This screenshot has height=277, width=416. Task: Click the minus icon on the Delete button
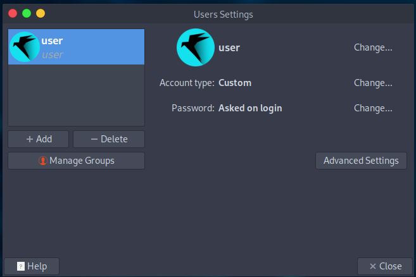(94, 139)
